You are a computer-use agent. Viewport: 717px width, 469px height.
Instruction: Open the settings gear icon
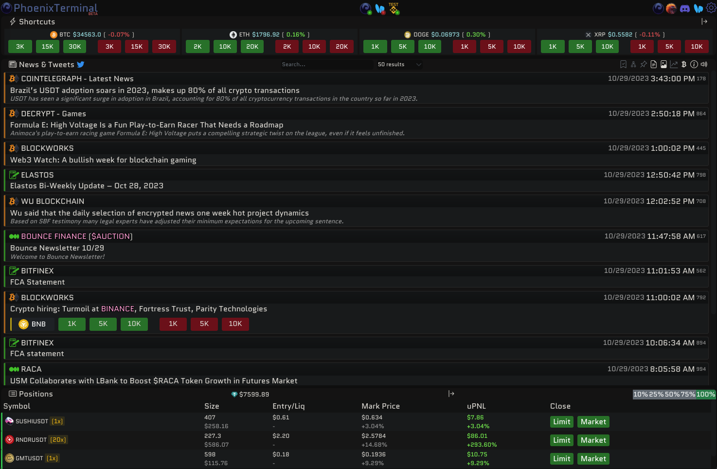711,8
